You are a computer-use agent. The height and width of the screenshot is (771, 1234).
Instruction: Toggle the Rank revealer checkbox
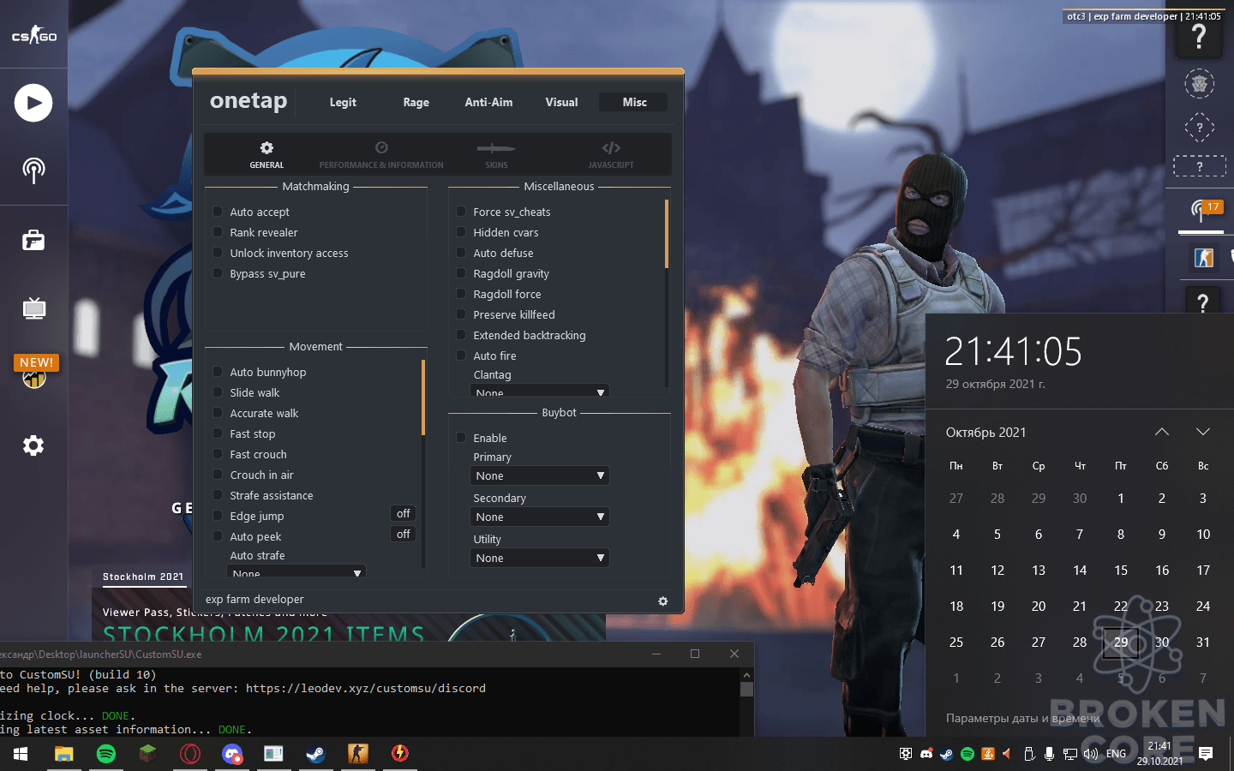[x=218, y=232]
